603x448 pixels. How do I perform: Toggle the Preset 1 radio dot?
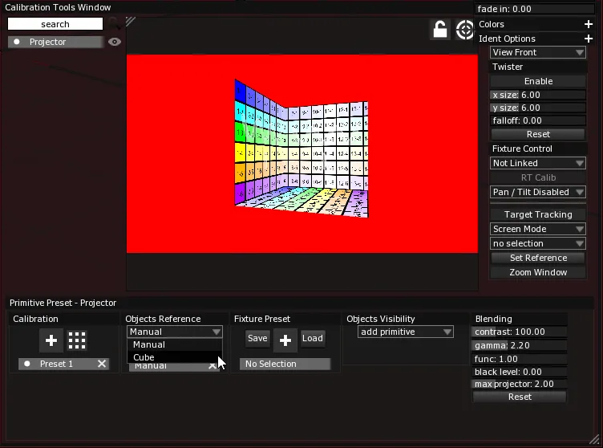click(27, 364)
